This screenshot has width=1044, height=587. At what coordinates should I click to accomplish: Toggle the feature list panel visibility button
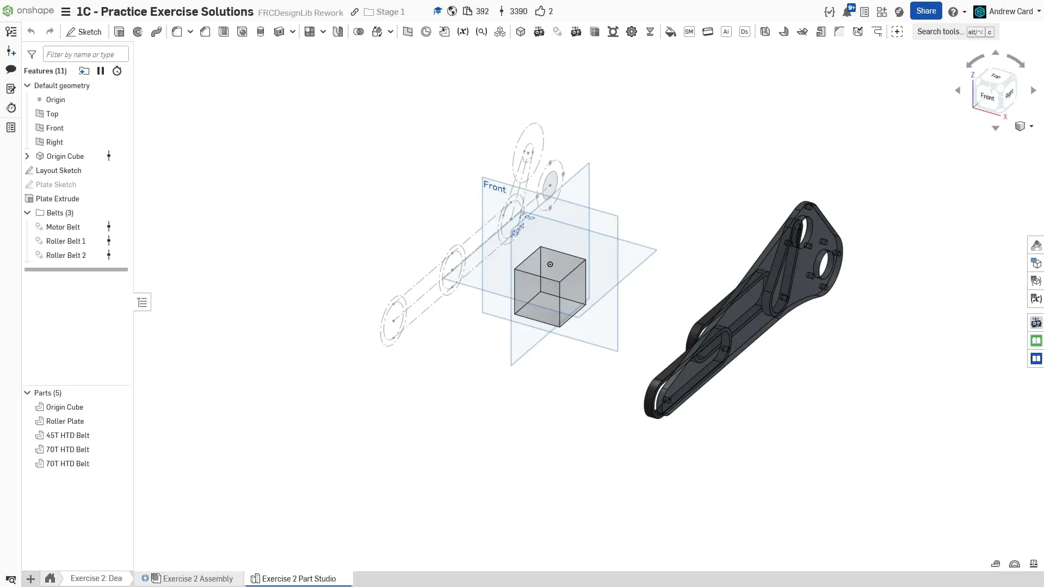coord(143,302)
